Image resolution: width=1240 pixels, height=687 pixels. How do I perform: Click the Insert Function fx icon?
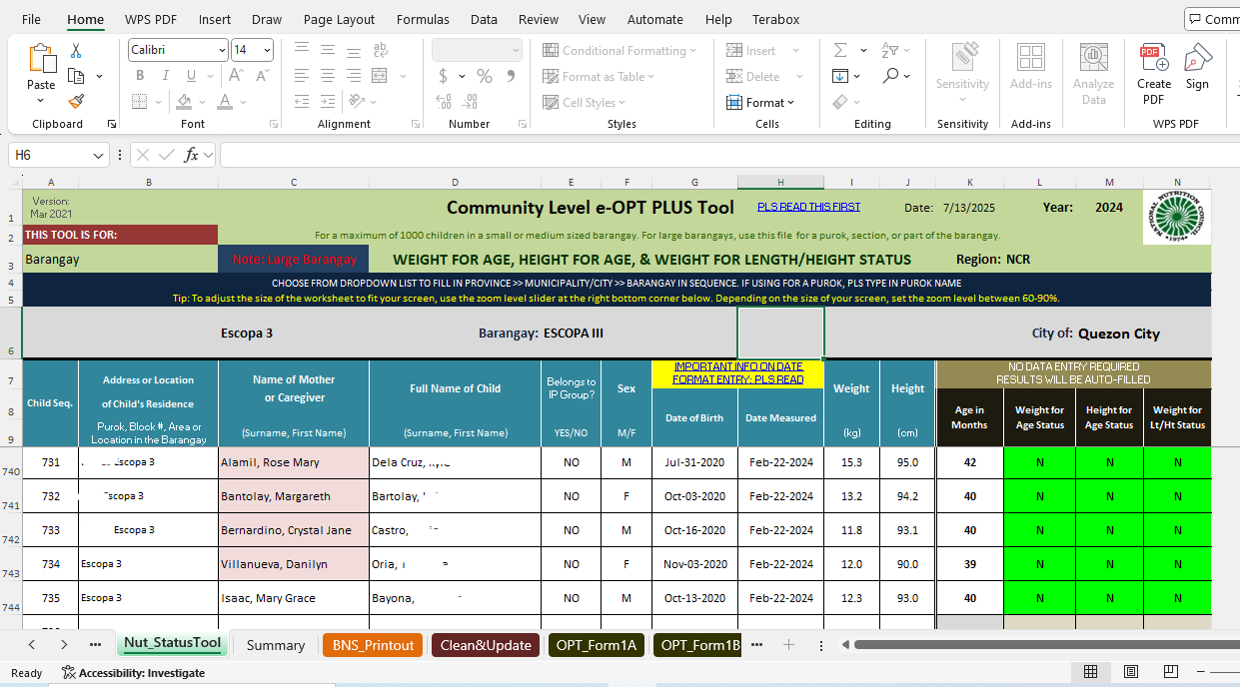click(191, 155)
